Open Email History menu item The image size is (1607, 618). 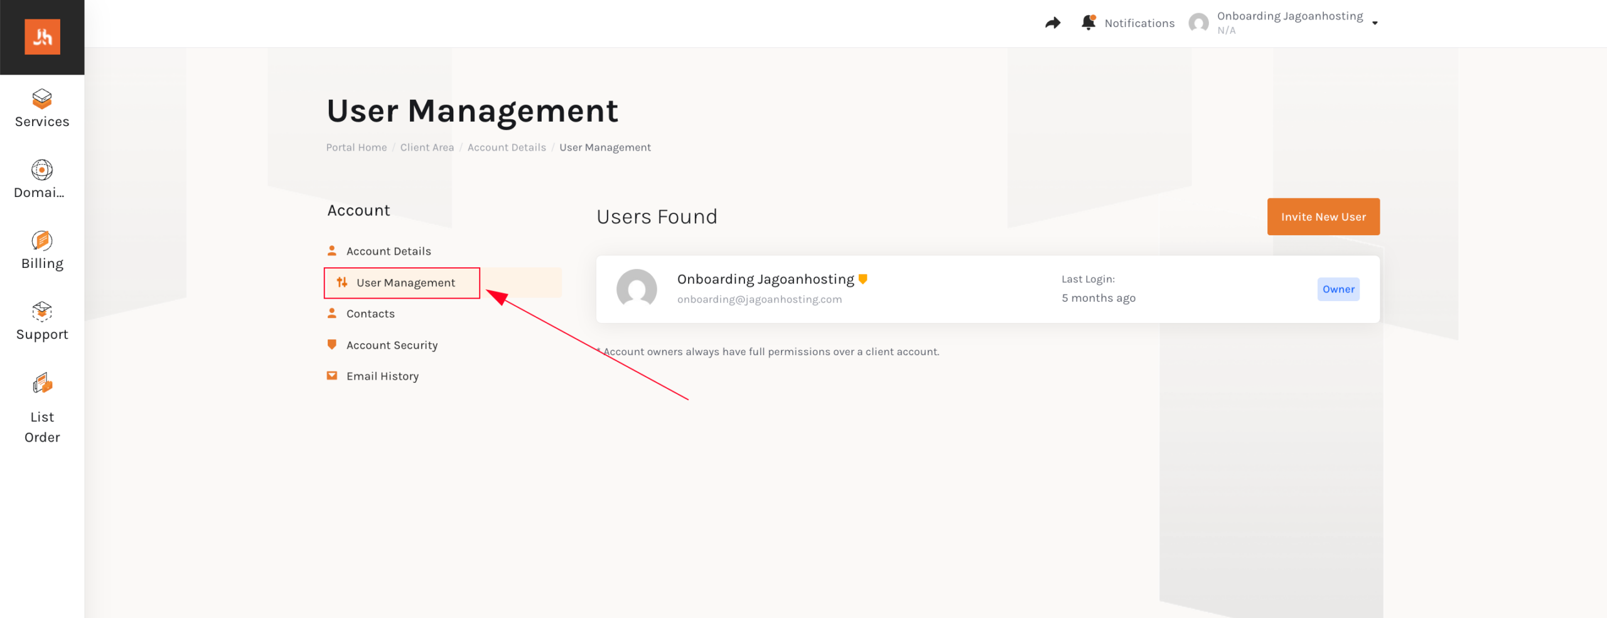(382, 376)
